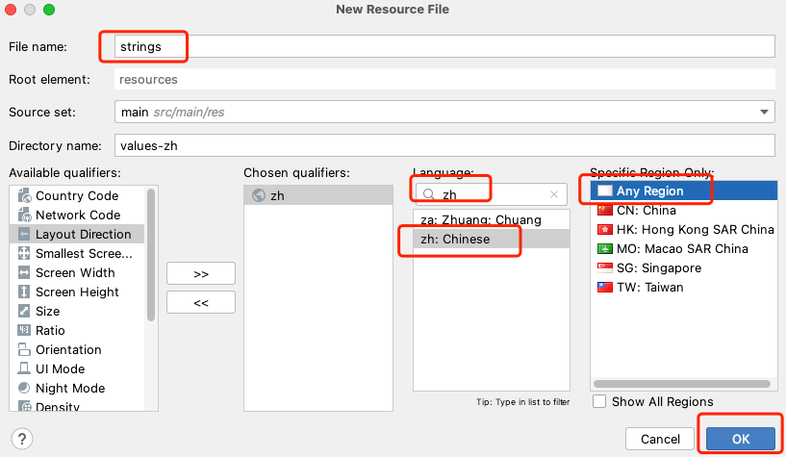Click the Screen Width qualifier icon

coord(24,273)
